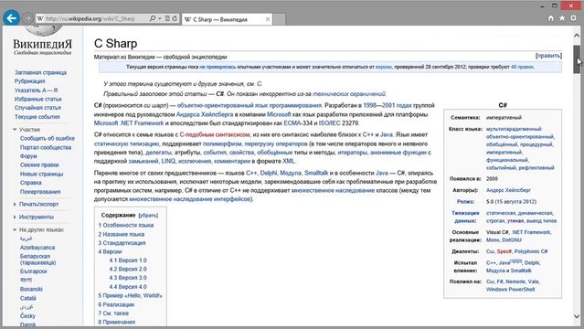Open Пожертвования link
This screenshot has width=584, height=329.
tap(40, 192)
